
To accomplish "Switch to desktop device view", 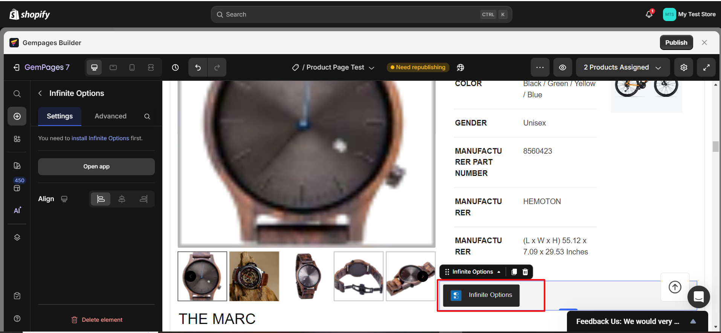I will pos(94,68).
